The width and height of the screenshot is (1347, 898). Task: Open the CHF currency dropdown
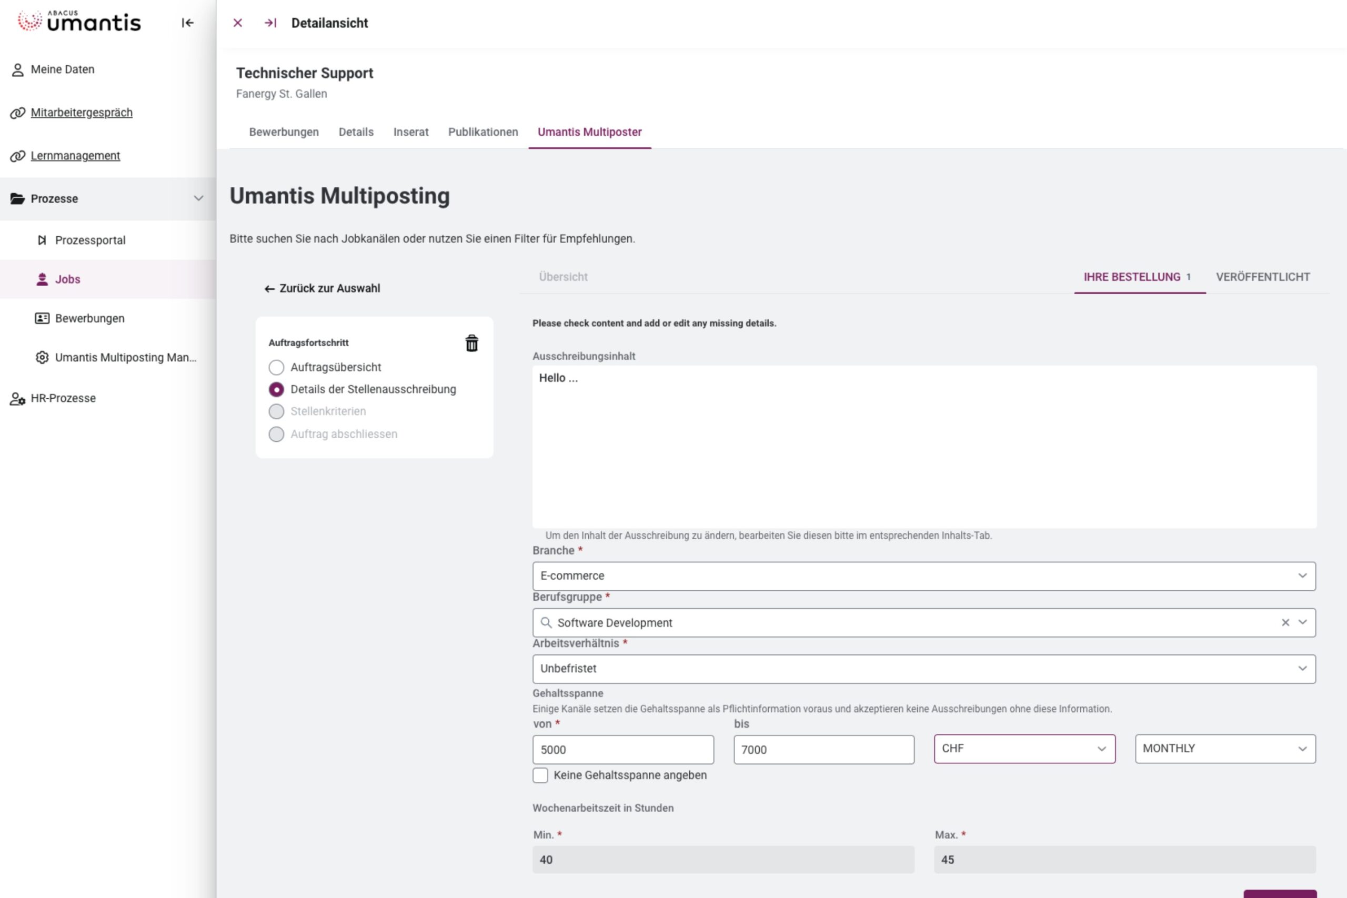click(x=1024, y=749)
